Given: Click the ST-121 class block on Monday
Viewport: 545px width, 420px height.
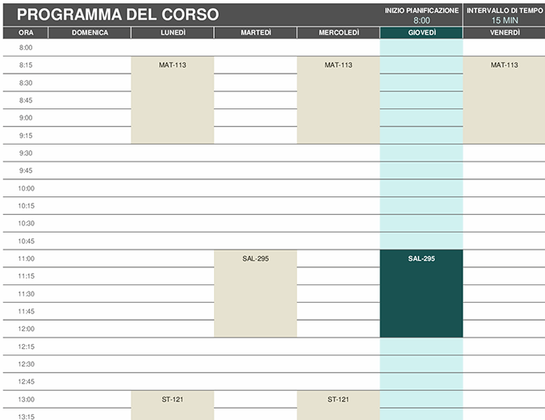Looking at the screenshot, I should tap(173, 405).
